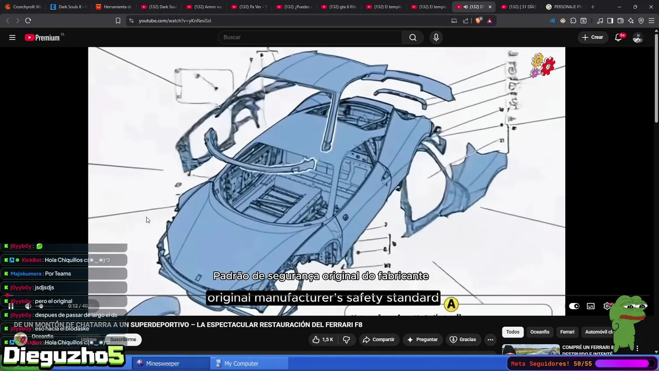
Task: Focus the Buscar search field
Action: click(x=310, y=37)
